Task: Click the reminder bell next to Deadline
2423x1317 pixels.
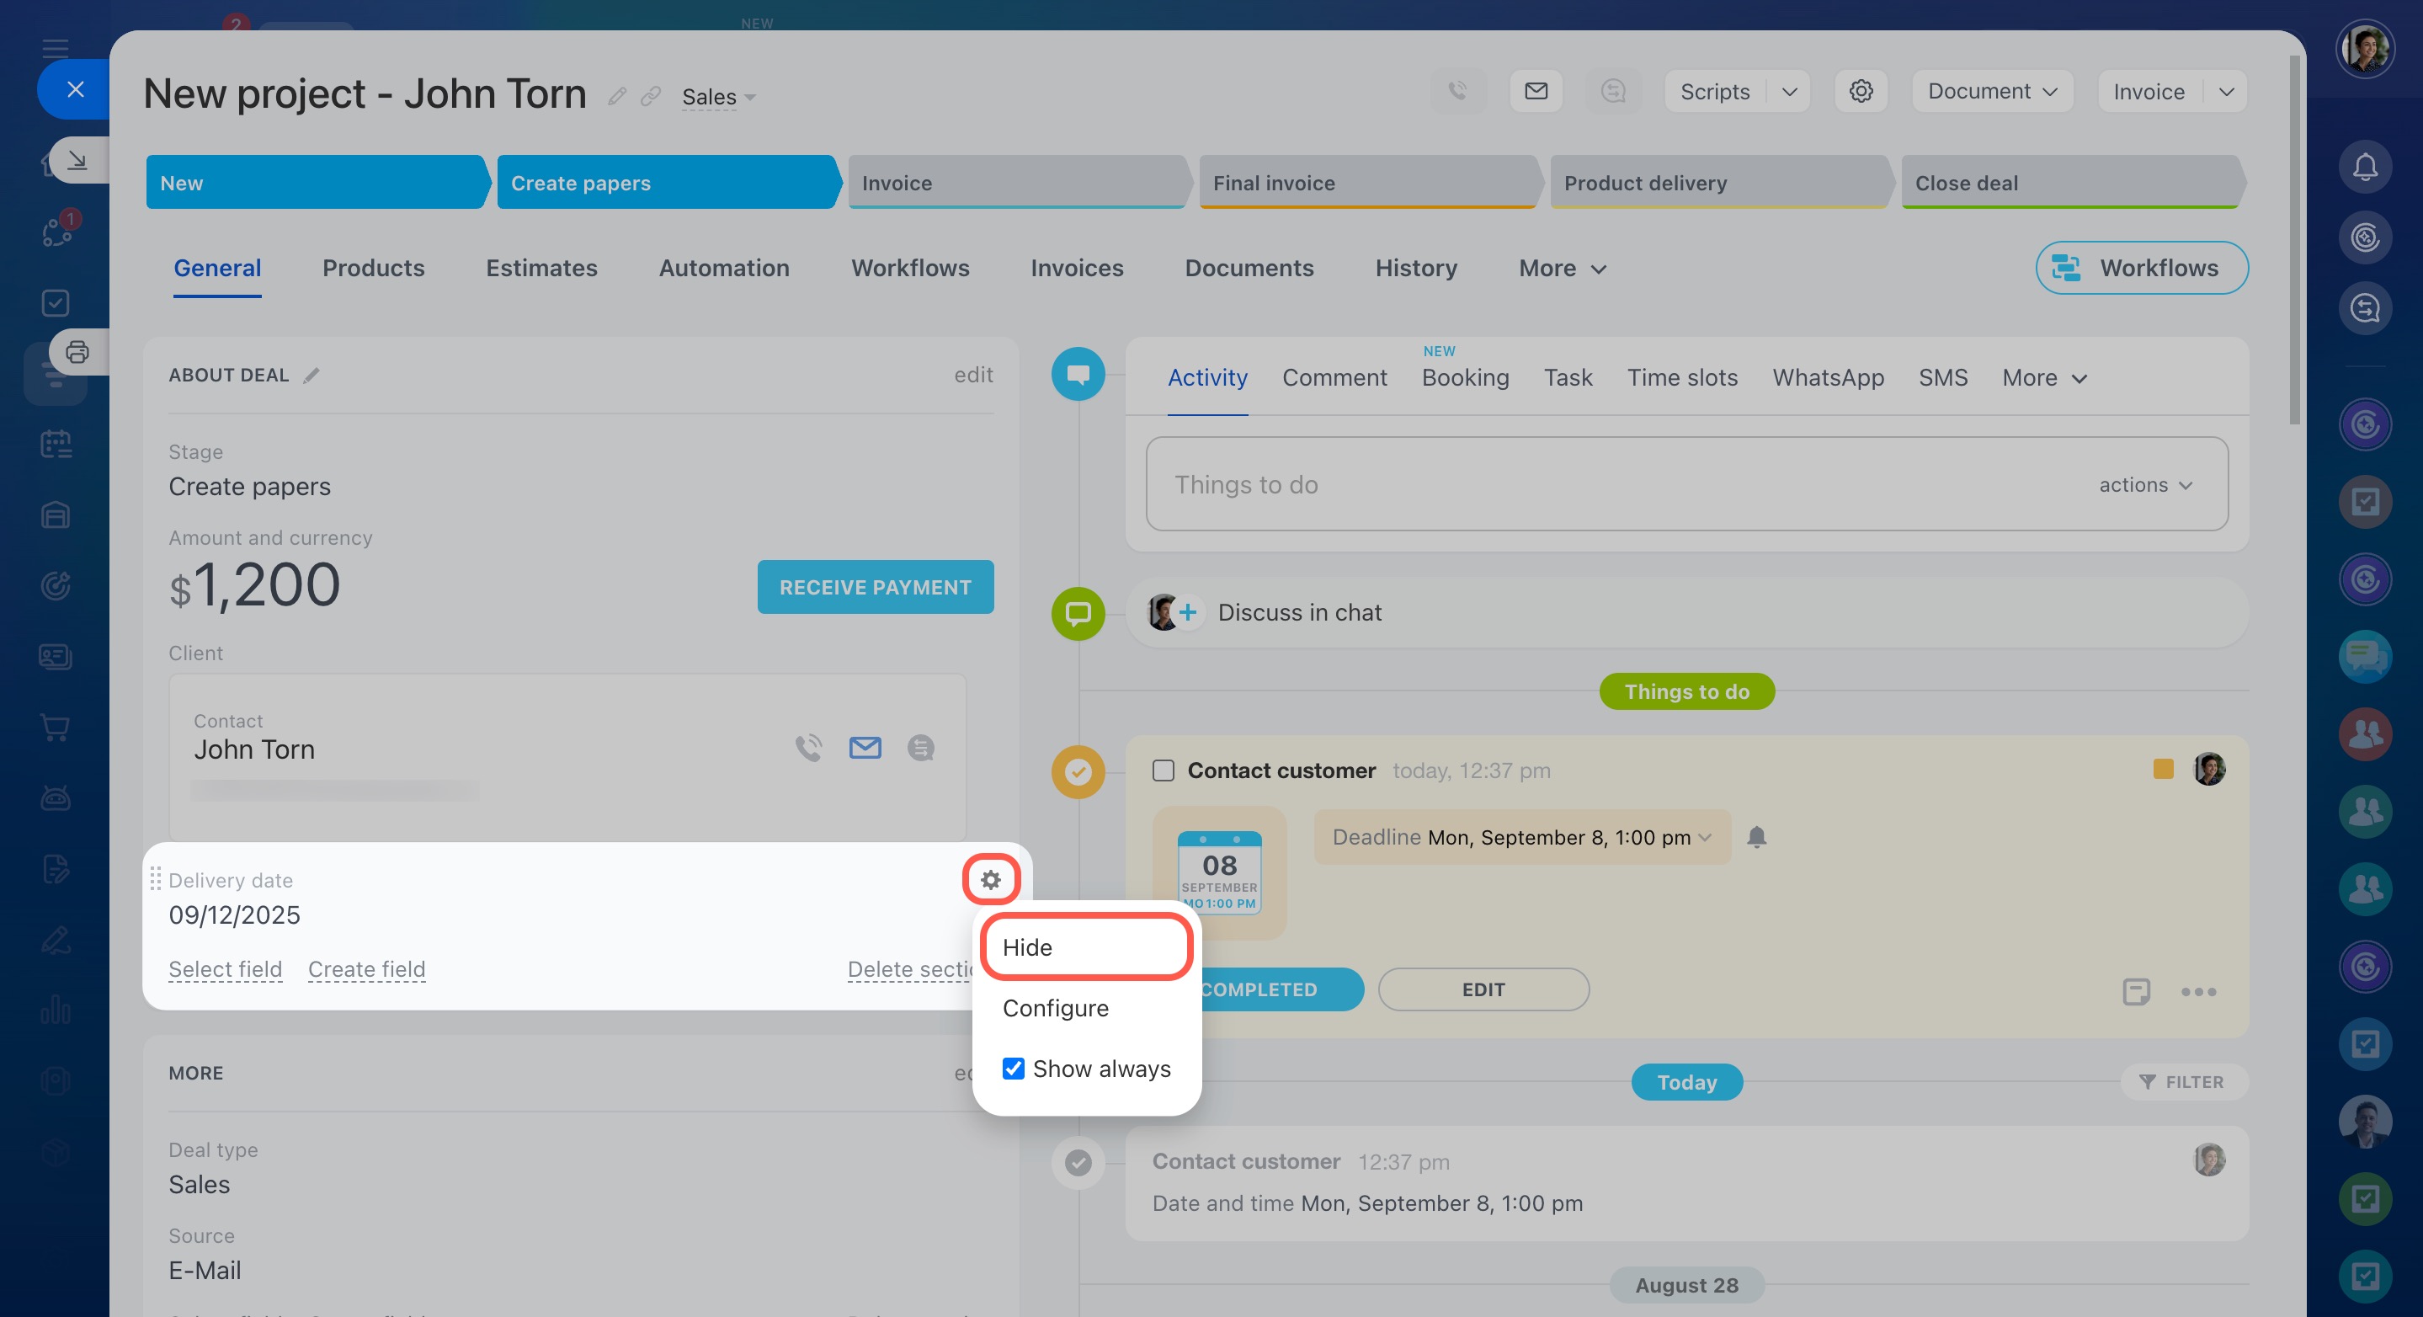Action: pos(1756,836)
